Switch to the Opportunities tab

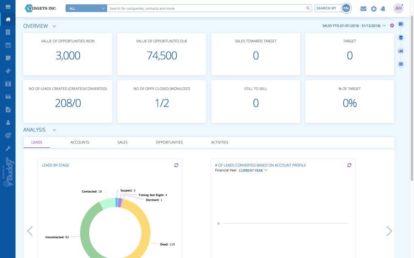click(x=169, y=142)
